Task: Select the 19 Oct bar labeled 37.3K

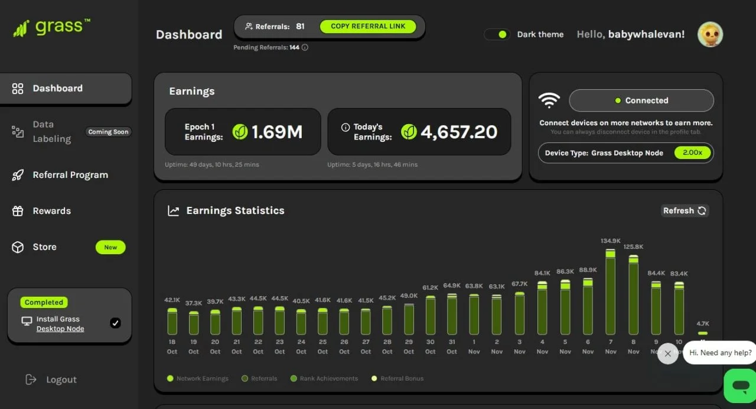Action: 194,323
